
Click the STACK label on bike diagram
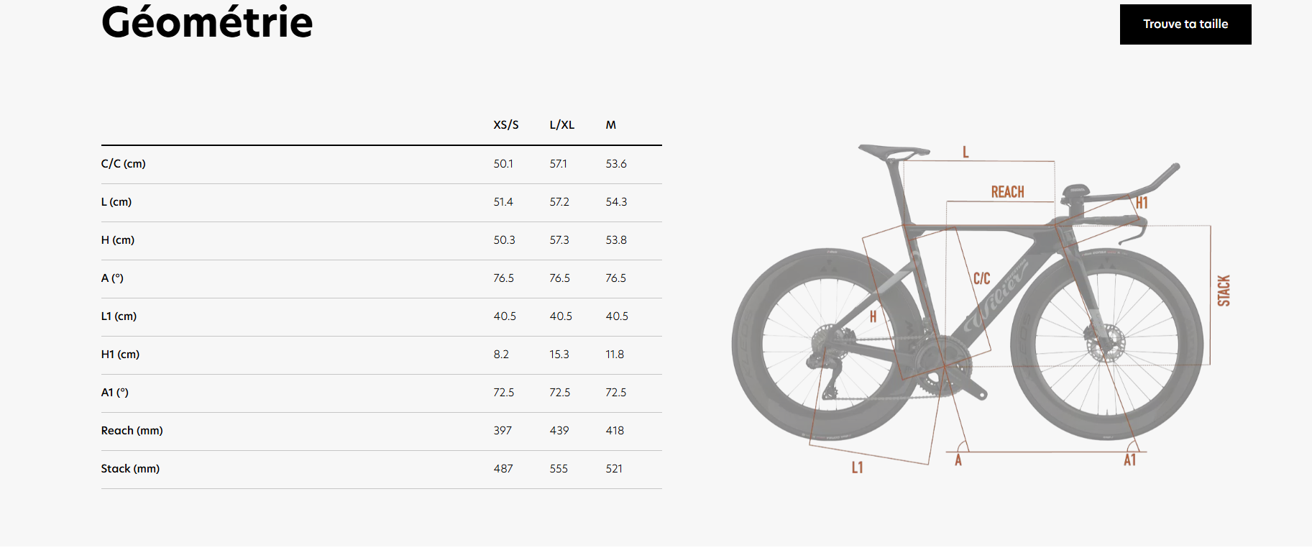tap(1223, 291)
